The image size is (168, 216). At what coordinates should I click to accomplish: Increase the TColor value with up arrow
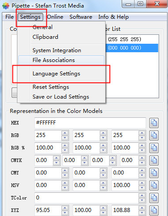[x=142, y=195]
